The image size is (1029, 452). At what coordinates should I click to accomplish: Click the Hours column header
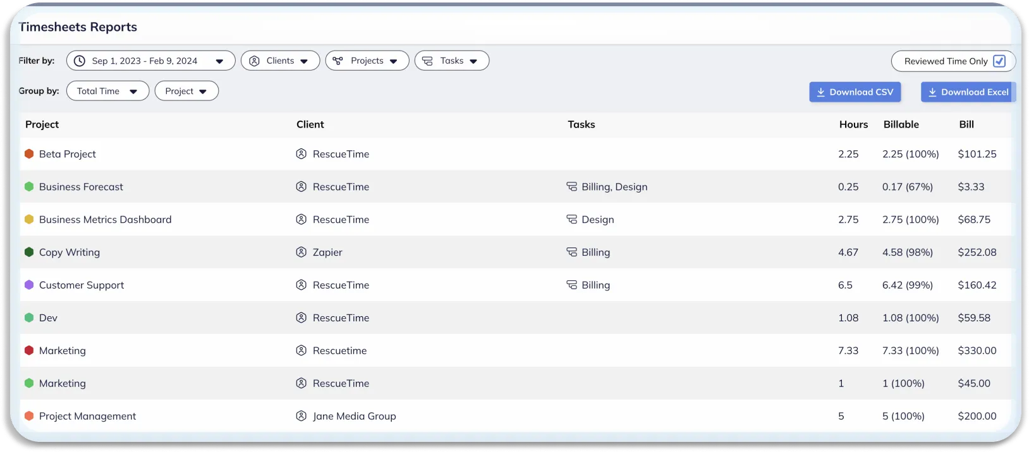coord(853,124)
